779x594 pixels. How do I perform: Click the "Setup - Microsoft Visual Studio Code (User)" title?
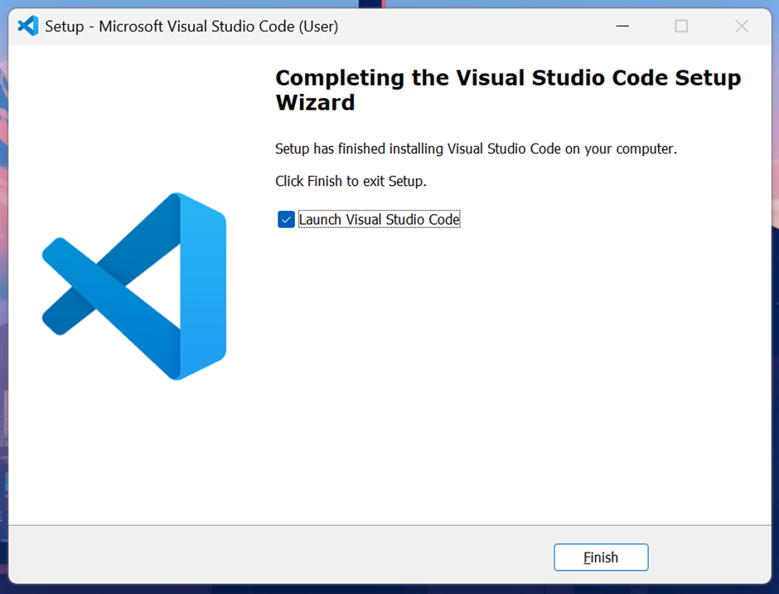tap(191, 26)
